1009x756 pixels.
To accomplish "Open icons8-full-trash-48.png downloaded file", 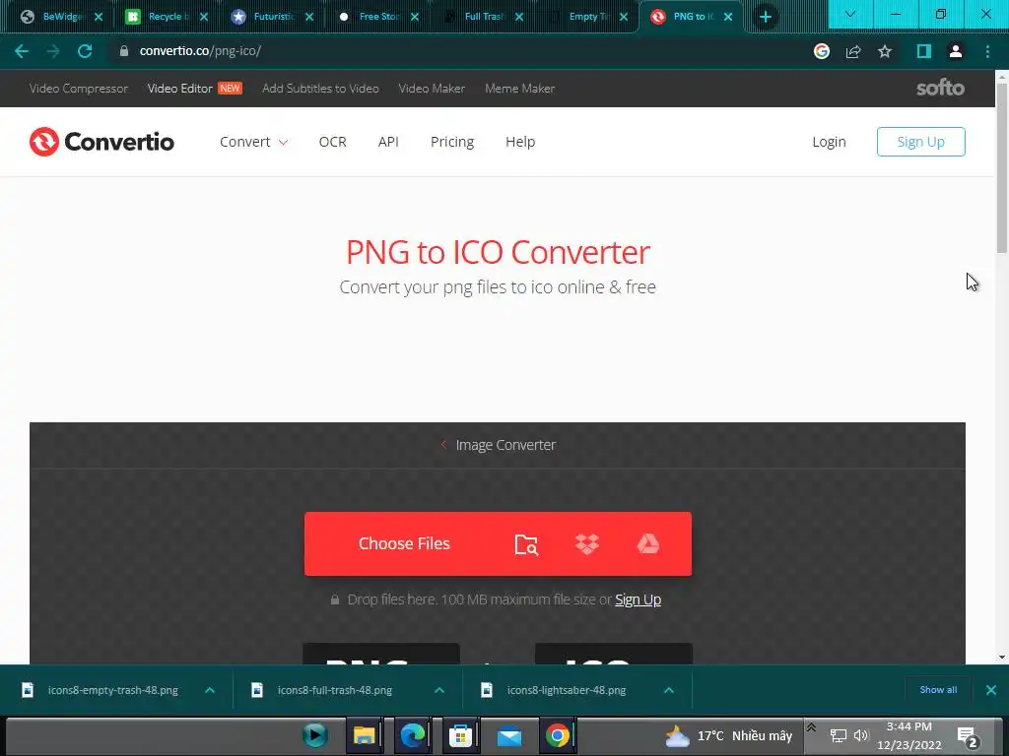I will pyautogui.click(x=322, y=690).
